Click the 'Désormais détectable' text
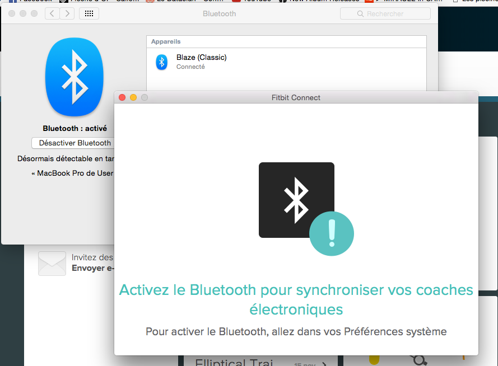 (66, 158)
